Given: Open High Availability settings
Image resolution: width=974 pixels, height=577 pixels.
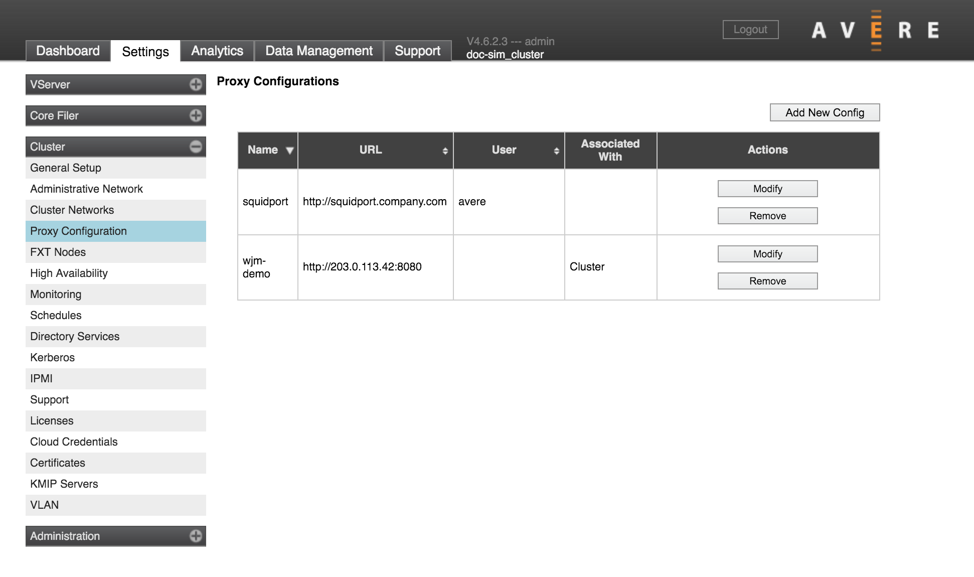Looking at the screenshot, I should pyautogui.click(x=116, y=273).
